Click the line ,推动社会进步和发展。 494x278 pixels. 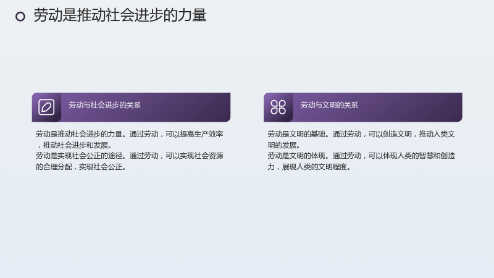coord(73,145)
